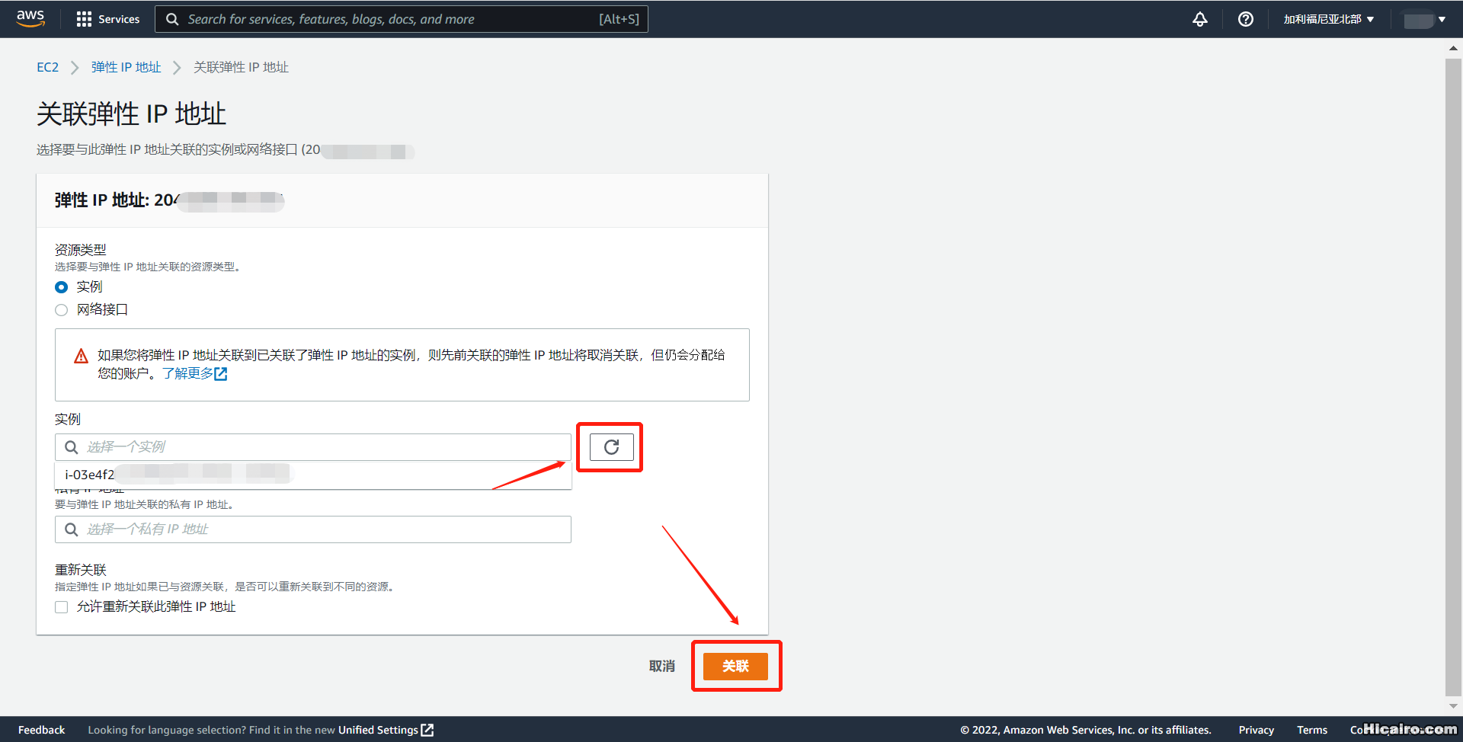Click the external link icon beside 了解更多
The height and width of the screenshot is (742, 1463).
point(221,373)
